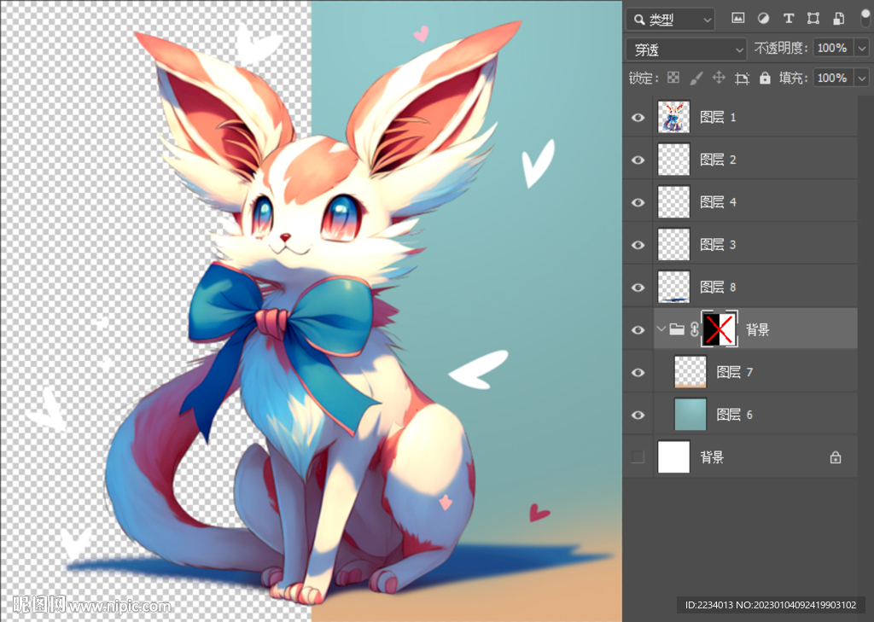Image resolution: width=874 pixels, height=622 pixels.
Task: Show the locked 背景 layer
Action: [x=638, y=457]
